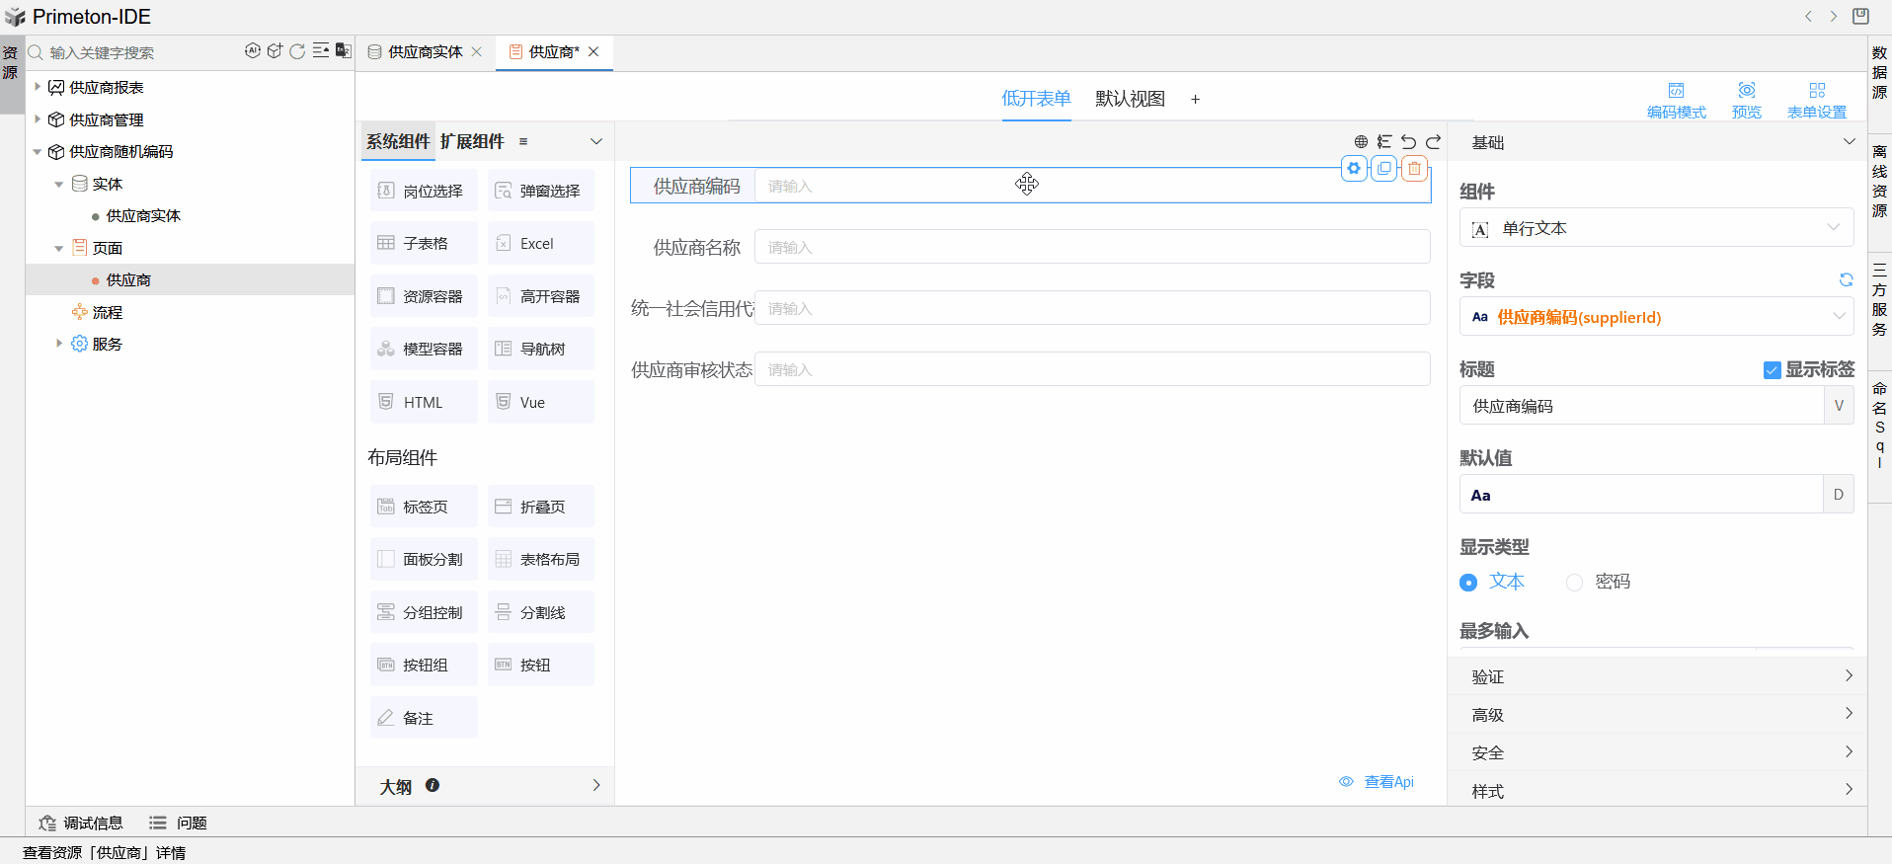
Task: Uncheck the 显示标签 checkbox
Action: click(x=1772, y=370)
